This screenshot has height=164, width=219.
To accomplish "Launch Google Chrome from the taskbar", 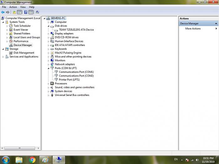I will [x=32, y=160].
